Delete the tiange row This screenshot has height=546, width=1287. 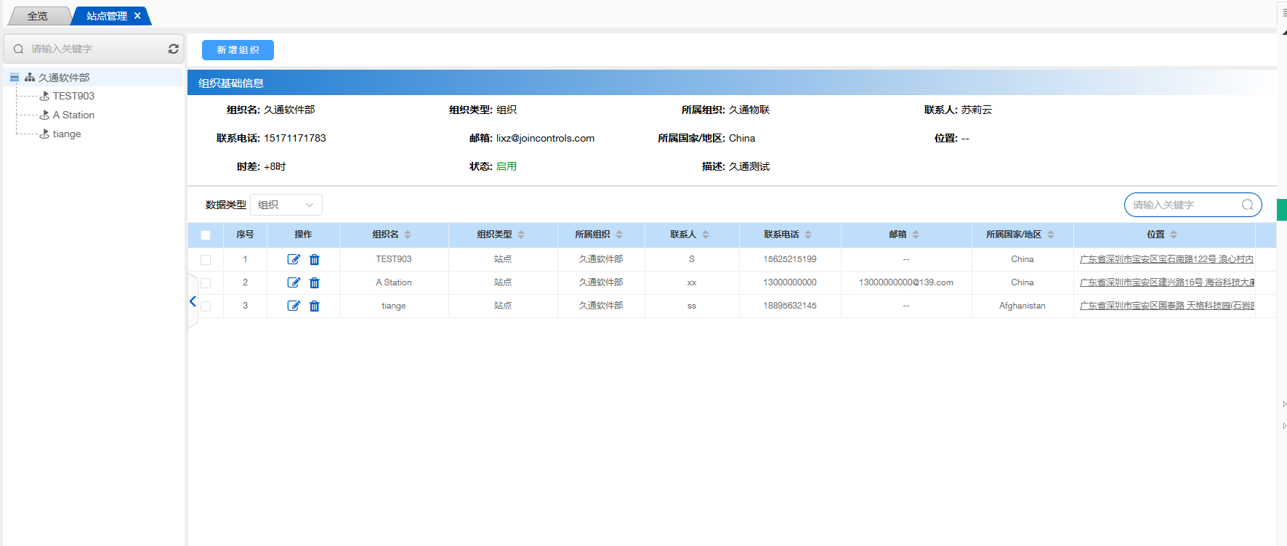click(x=315, y=306)
